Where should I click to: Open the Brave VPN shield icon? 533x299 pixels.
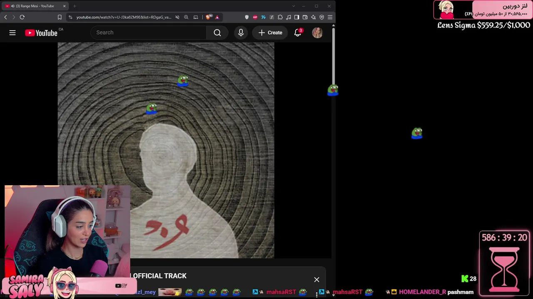click(321, 17)
